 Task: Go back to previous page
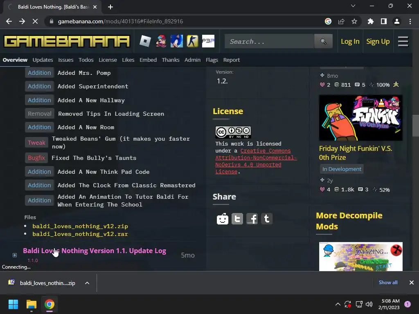9,21
